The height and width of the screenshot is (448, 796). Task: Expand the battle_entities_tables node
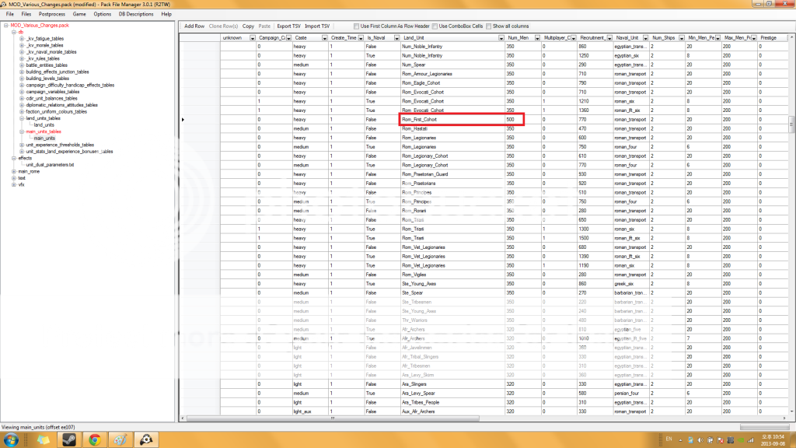pyautogui.click(x=22, y=65)
